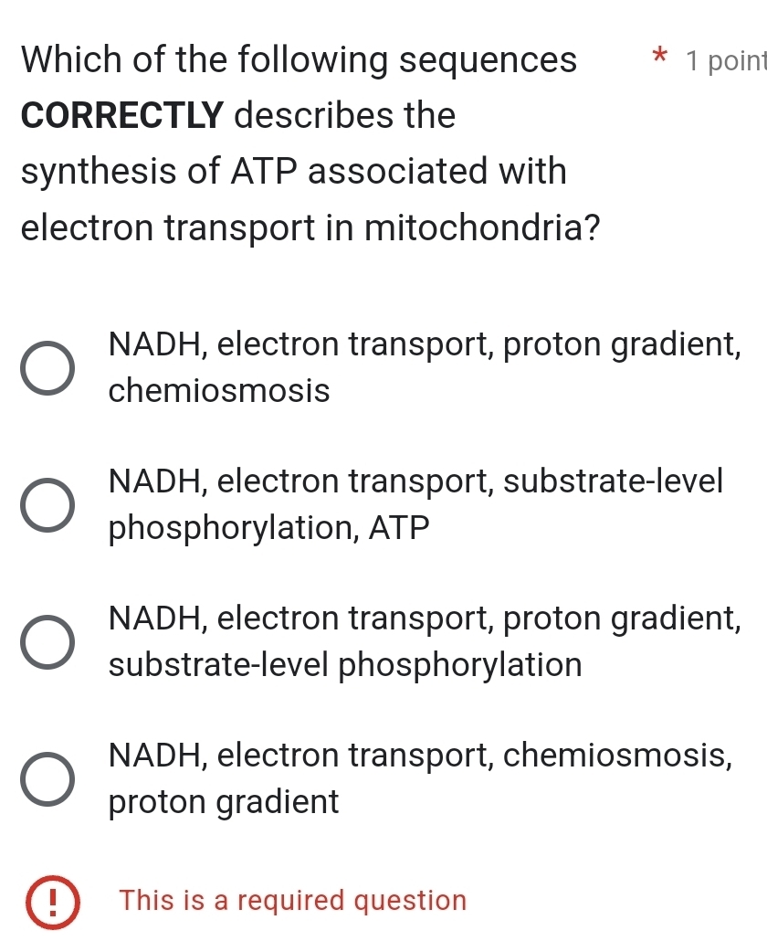Click the exclamation mark inside the circle

coord(53,901)
